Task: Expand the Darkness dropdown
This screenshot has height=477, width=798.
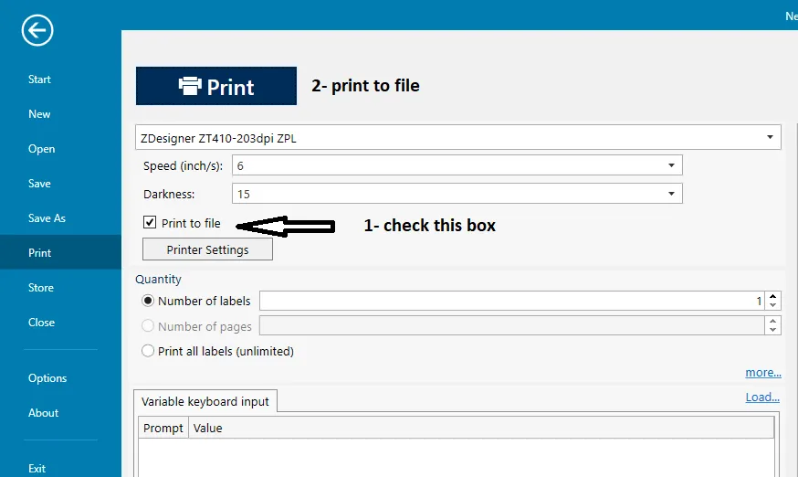Action: coord(457,194)
